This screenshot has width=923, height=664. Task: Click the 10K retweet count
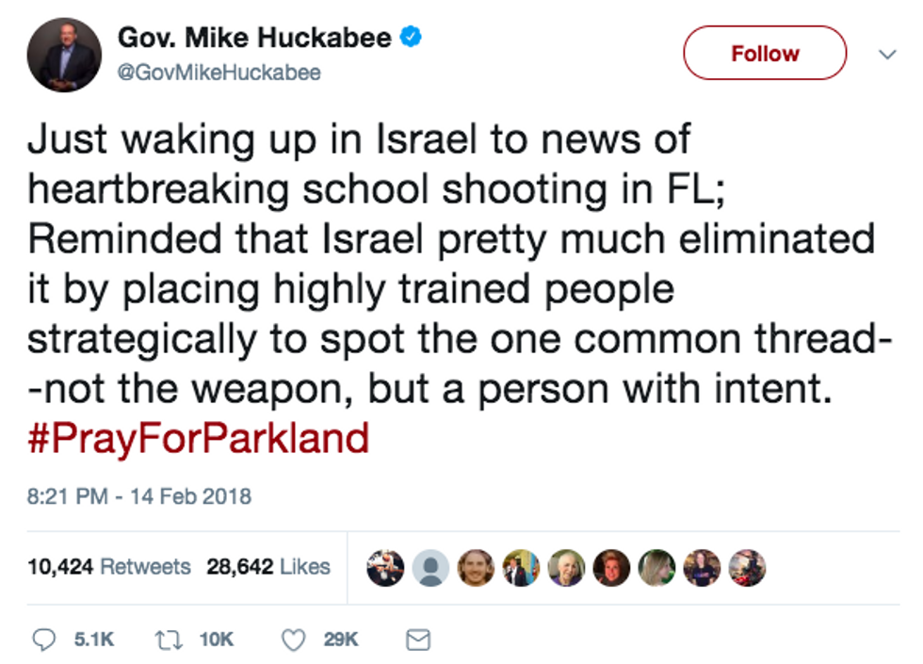tap(217, 640)
